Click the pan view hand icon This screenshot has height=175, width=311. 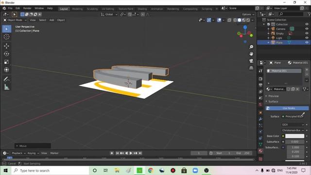251,54
